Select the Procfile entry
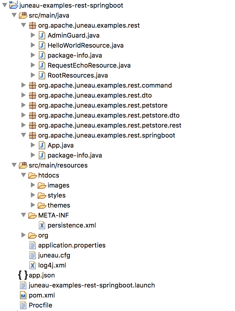 (x=41, y=305)
